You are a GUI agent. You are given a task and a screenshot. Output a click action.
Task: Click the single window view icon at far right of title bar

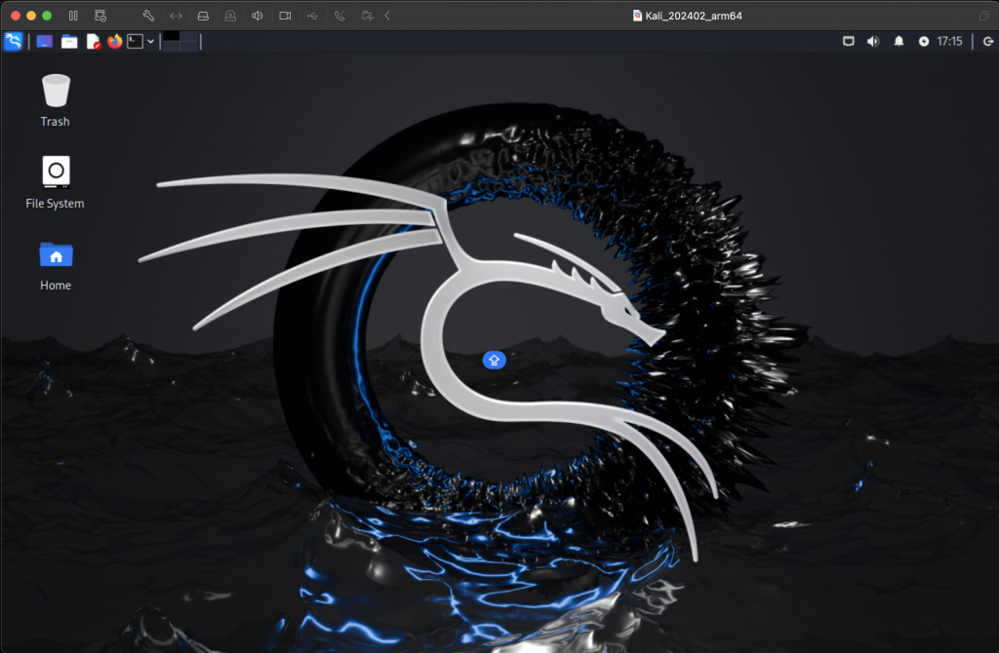click(983, 16)
